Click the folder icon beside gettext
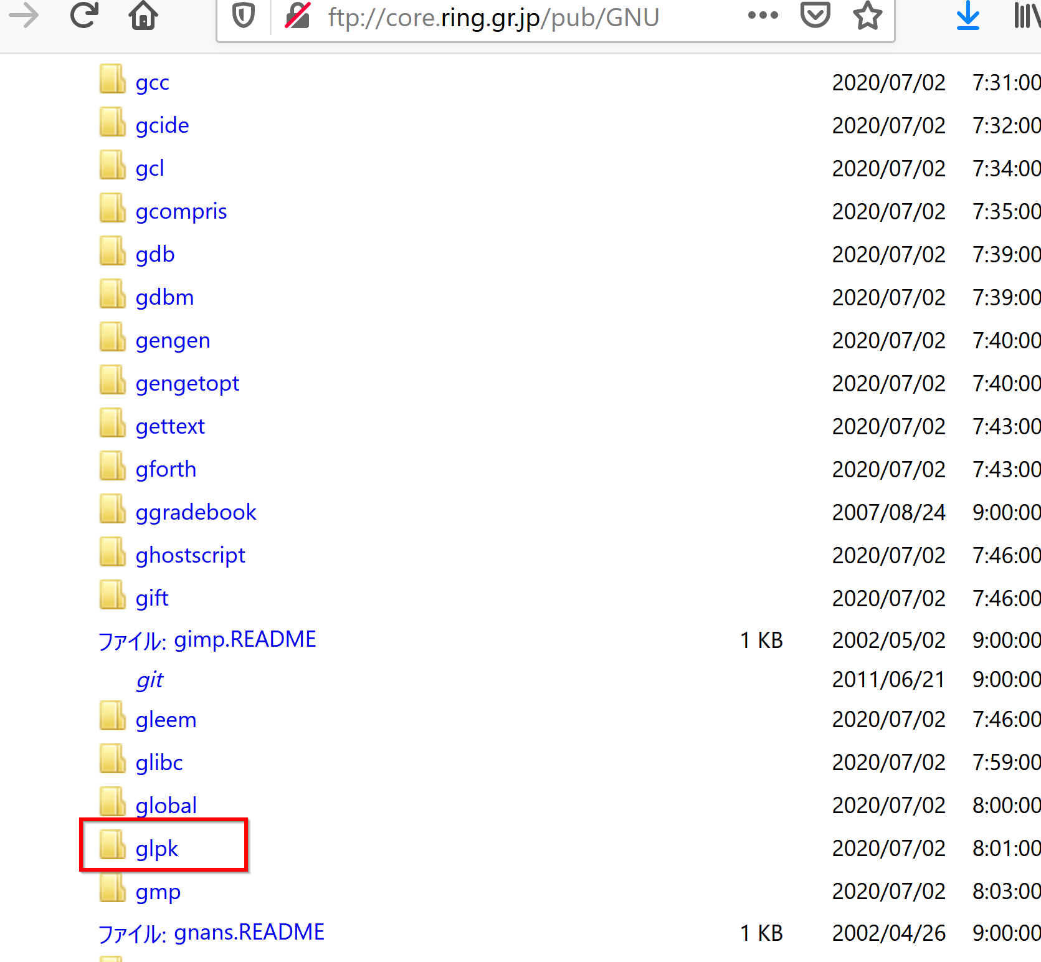Viewport: 1041px width, 962px height. click(113, 423)
